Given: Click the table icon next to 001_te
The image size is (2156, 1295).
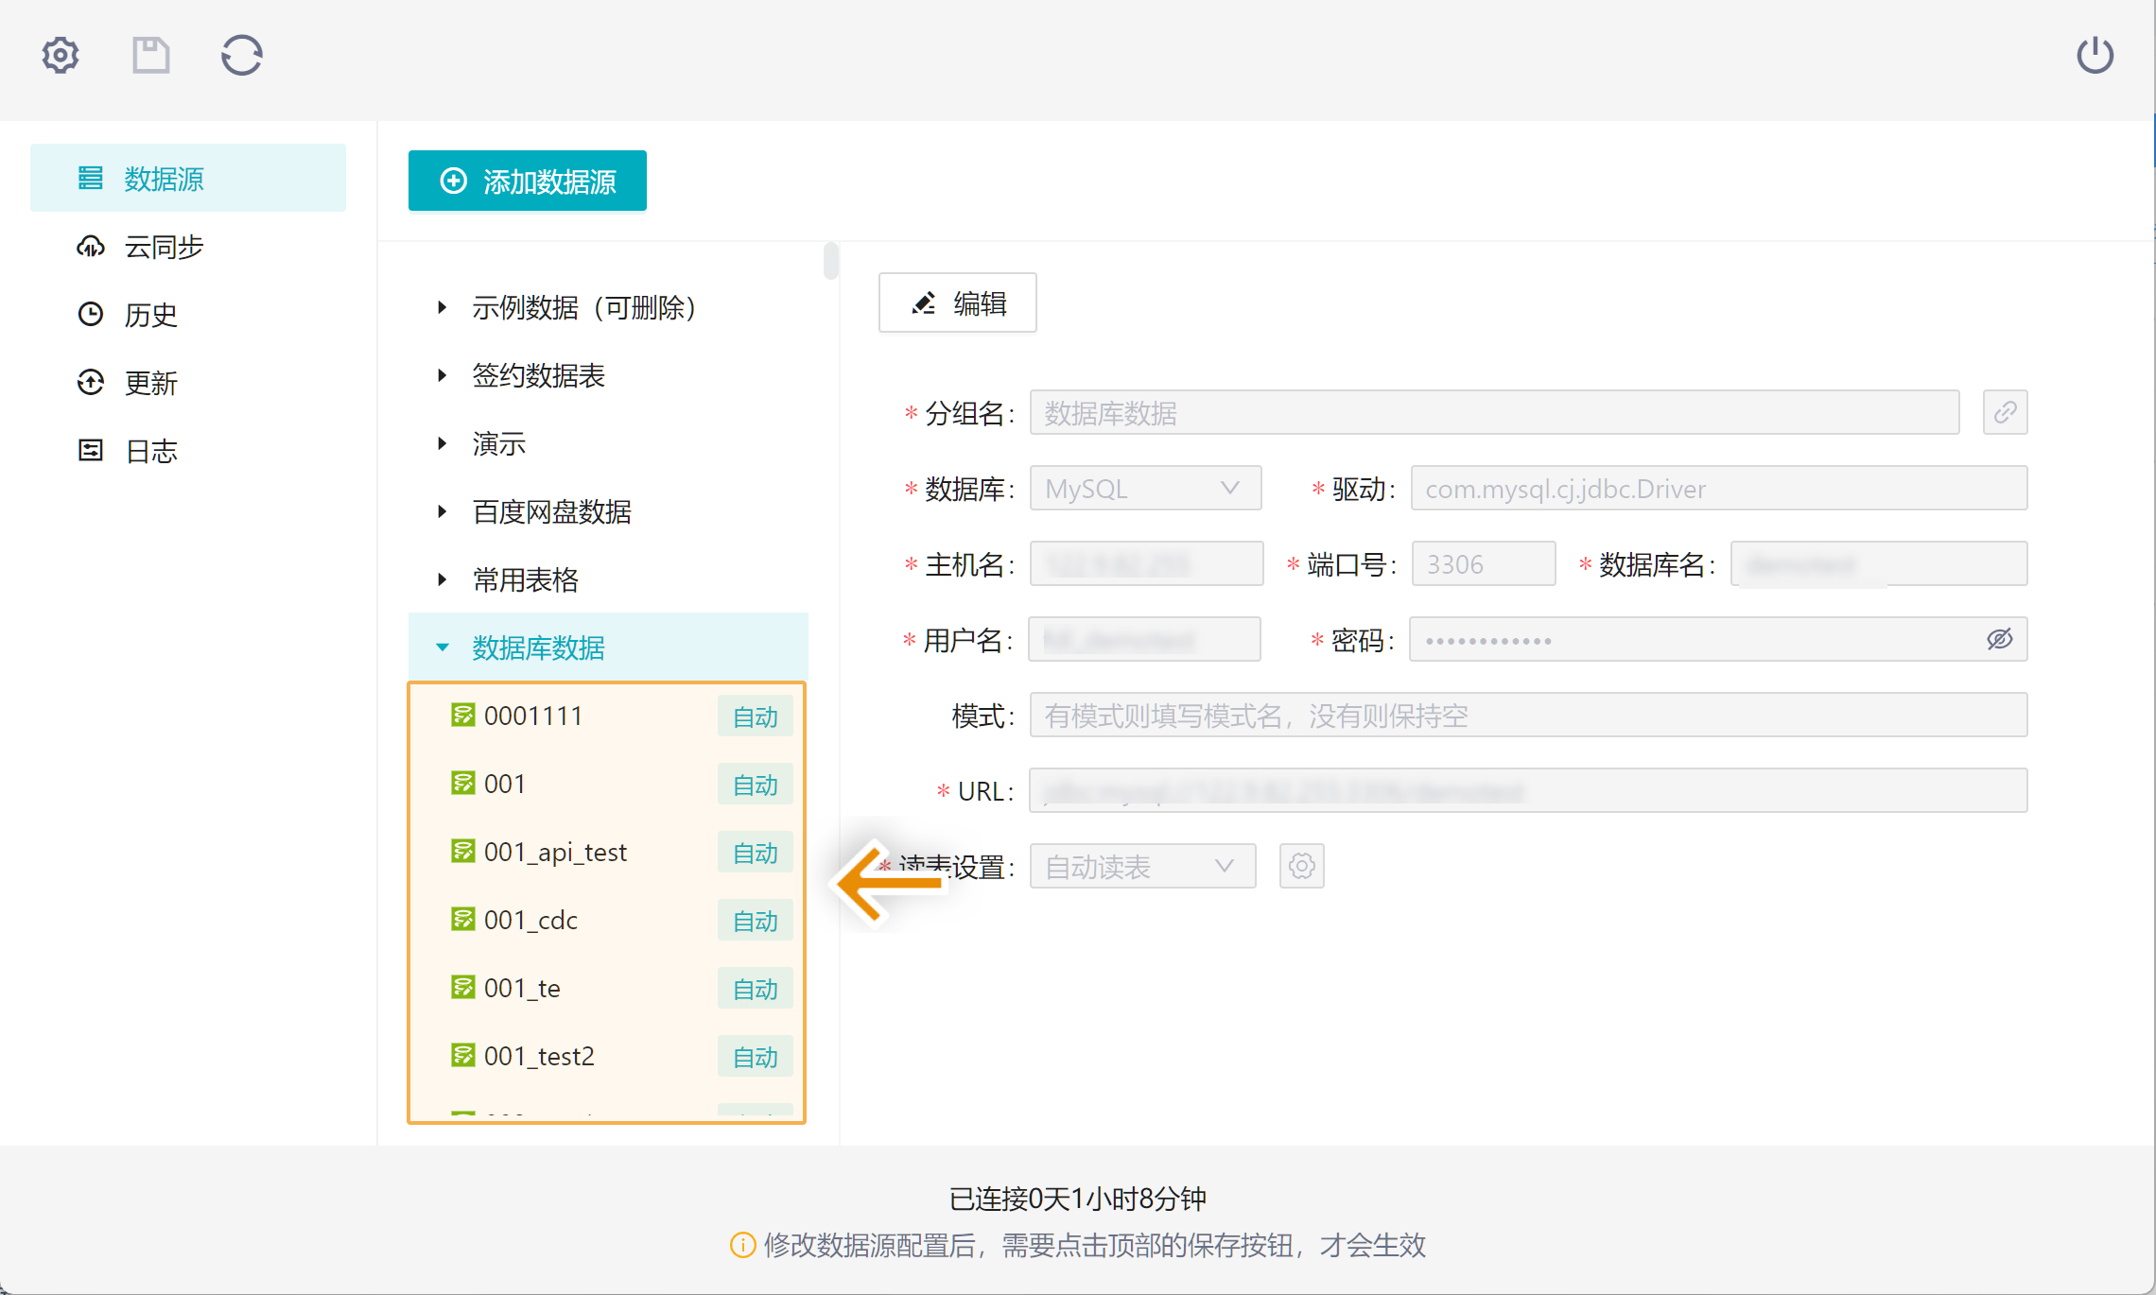Looking at the screenshot, I should click(x=463, y=987).
